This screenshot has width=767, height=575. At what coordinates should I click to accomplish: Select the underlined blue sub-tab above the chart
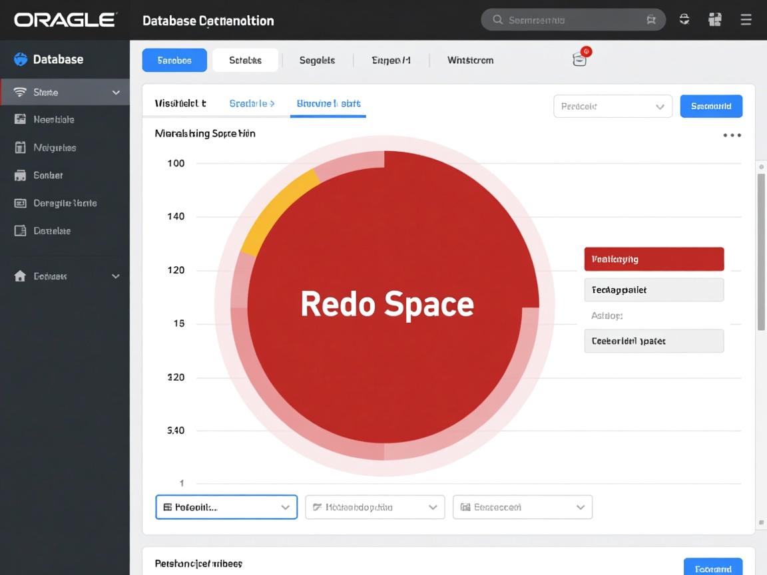(x=328, y=104)
